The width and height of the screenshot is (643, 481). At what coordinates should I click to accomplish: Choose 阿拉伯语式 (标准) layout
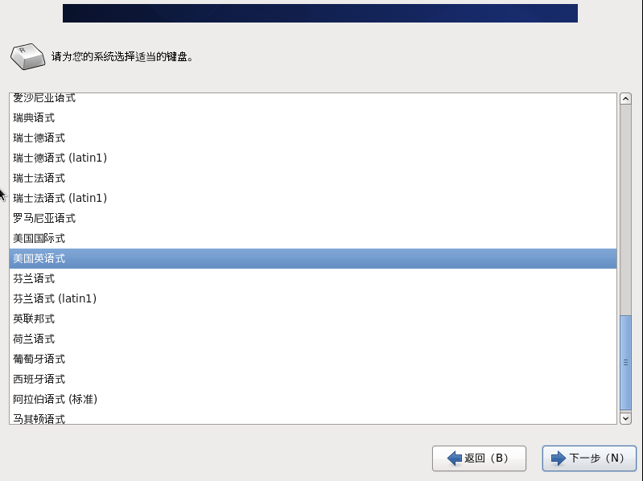[x=313, y=399]
